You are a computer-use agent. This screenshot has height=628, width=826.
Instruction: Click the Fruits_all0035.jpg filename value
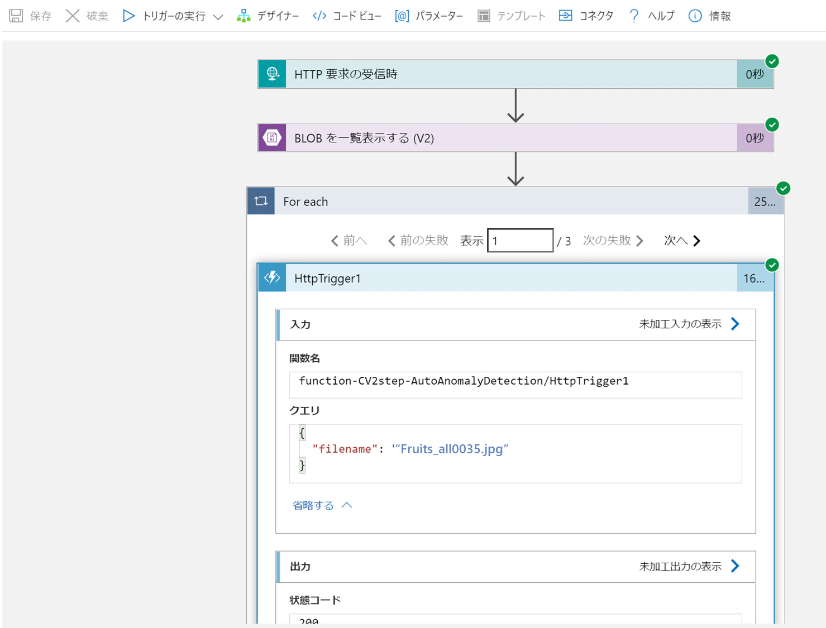450,449
